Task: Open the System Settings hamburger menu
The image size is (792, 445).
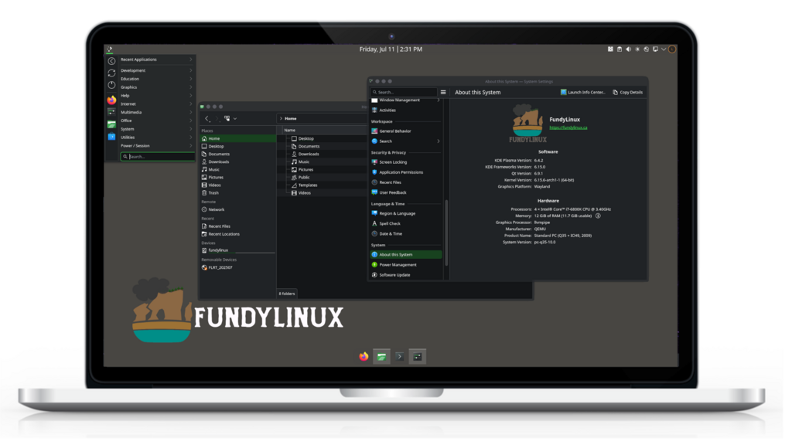Action: pos(443,92)
